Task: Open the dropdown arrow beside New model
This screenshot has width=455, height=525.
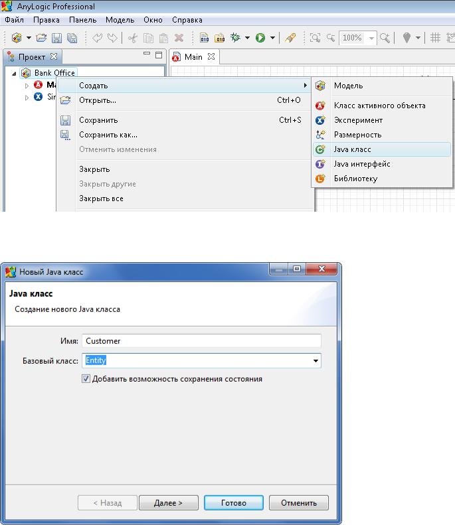Action: pos(29,38)
